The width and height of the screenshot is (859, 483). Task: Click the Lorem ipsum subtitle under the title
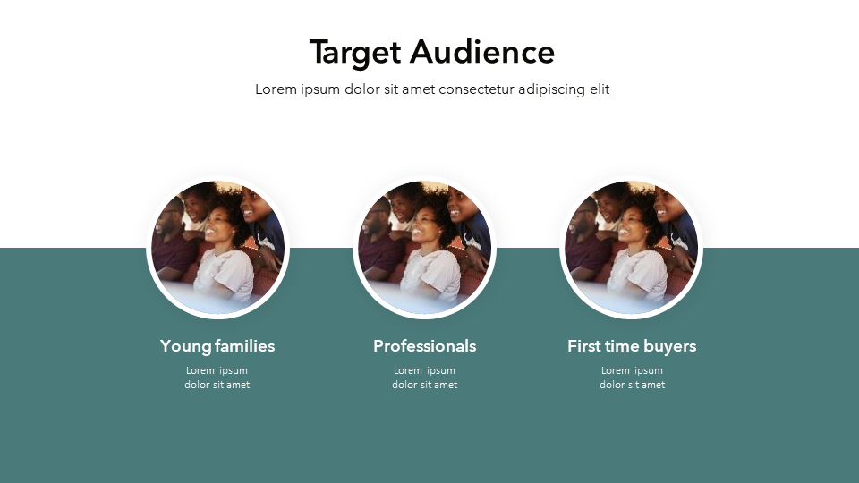click(432, 89)
